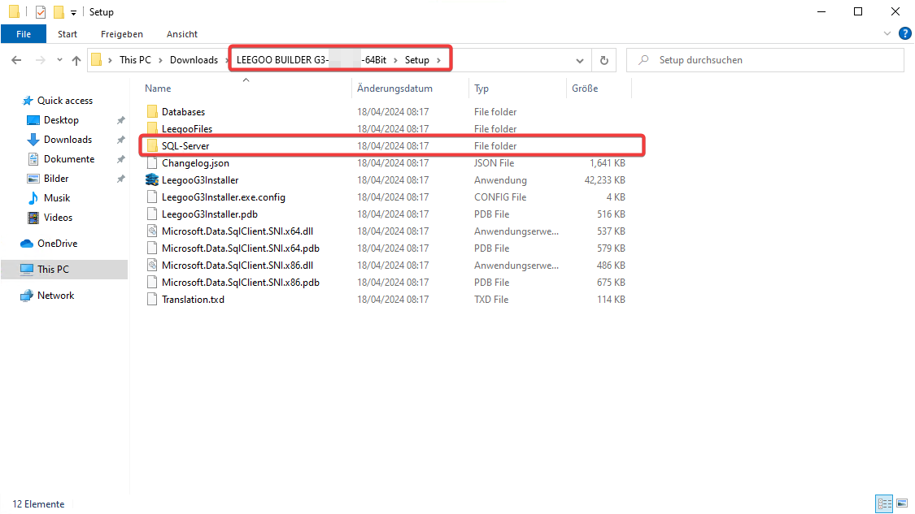The width and height of the screenshot is (915, 514).
Task: Select the SQL-Server folder row
Action: (392, 145)
